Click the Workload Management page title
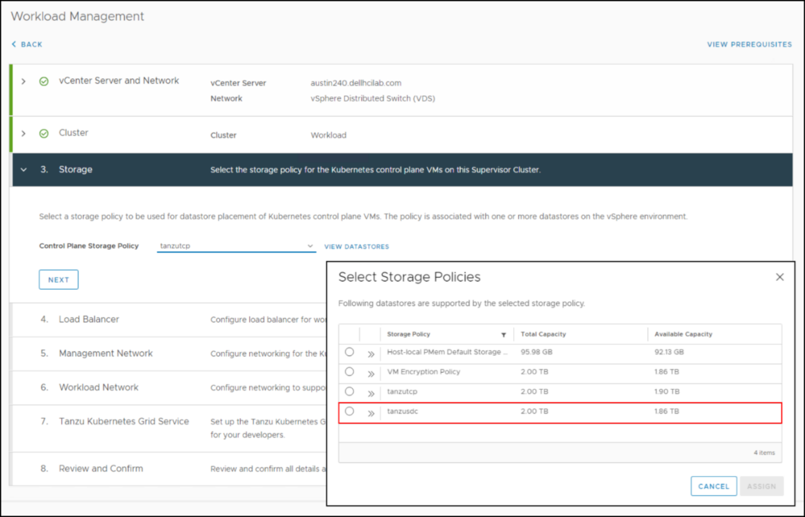The image size is (805, 517). point(77,16)
